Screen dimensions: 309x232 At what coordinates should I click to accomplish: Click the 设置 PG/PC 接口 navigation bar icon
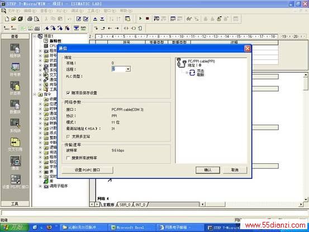[16, 181]
